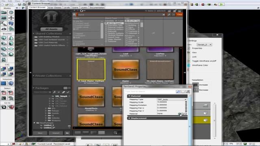Click the wrench icon beside Content Browser search
The height and width of the screenshot is (146, 260).
[x=169, y=15]
